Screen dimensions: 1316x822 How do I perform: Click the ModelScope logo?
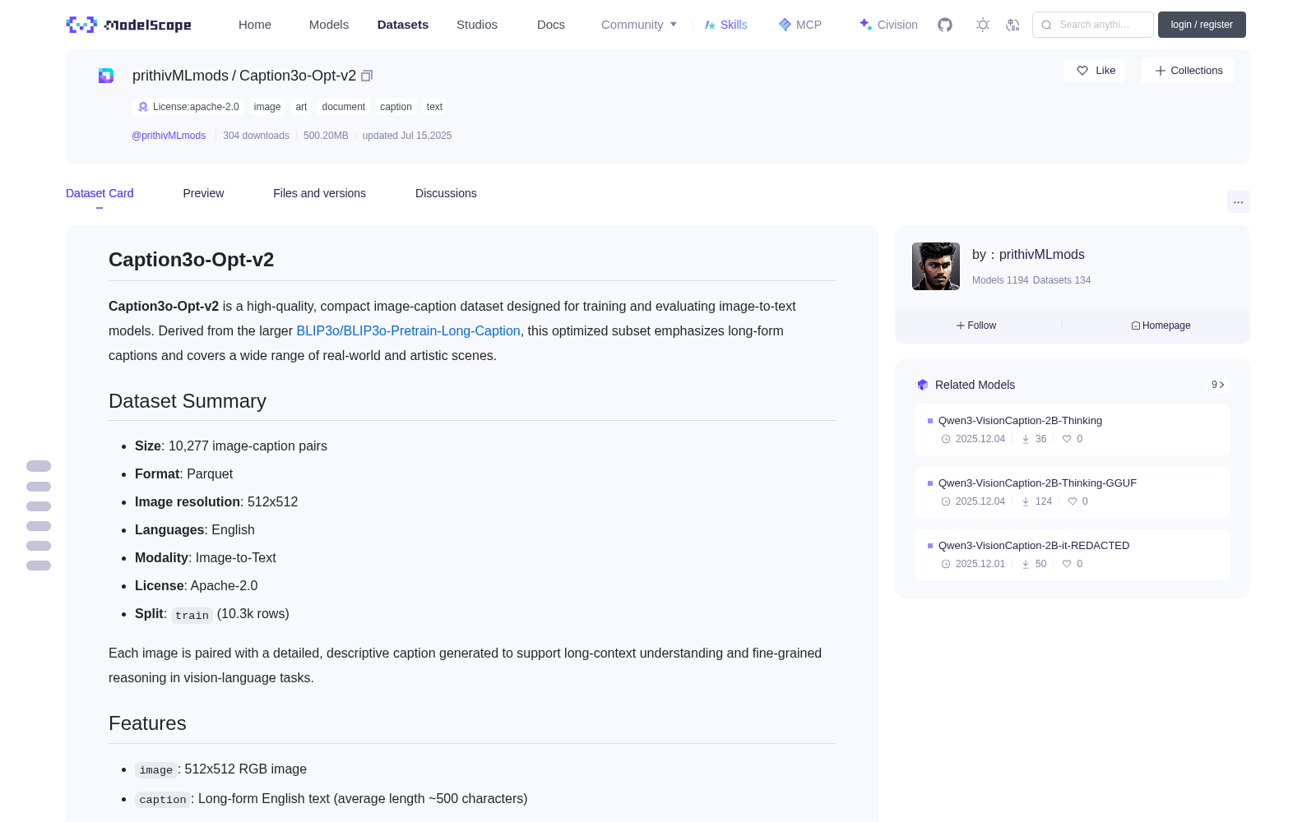[x=129, y=25]
